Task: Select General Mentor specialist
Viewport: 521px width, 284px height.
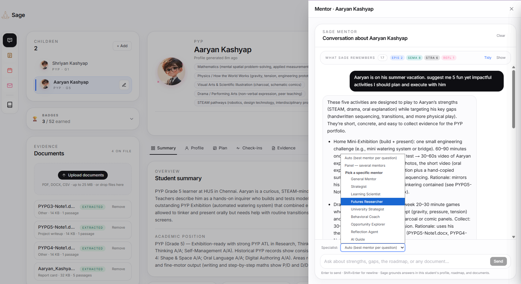Action: (x=373, y=179)
